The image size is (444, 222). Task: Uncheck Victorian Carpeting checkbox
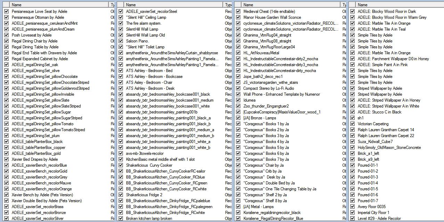[352, 124]
